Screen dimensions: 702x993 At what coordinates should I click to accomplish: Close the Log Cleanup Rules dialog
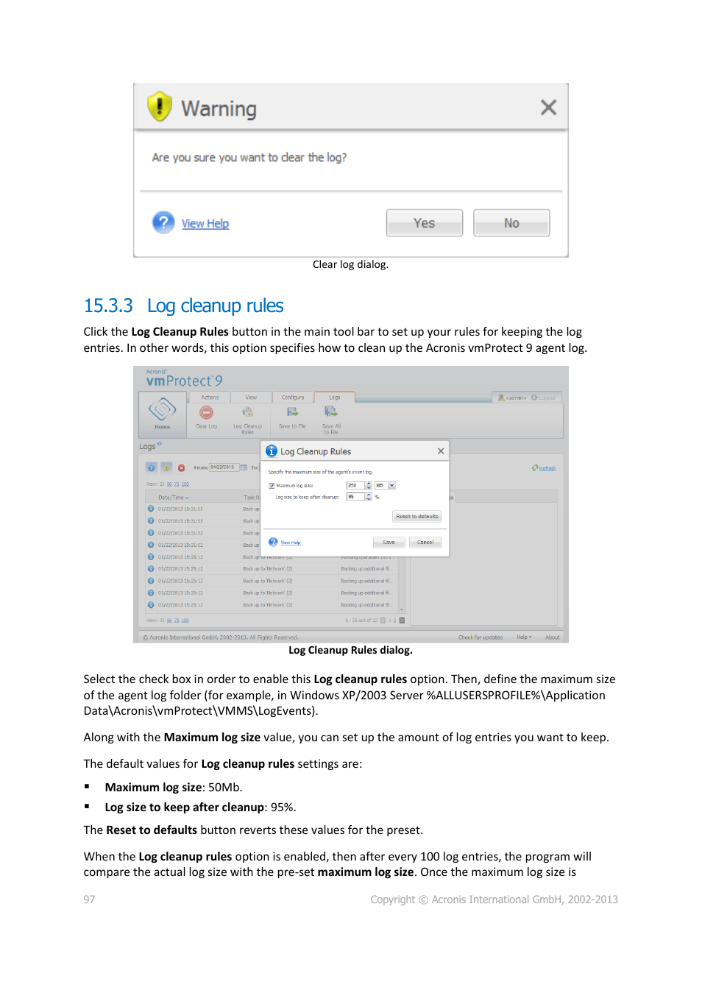click(x=441, y=451)
